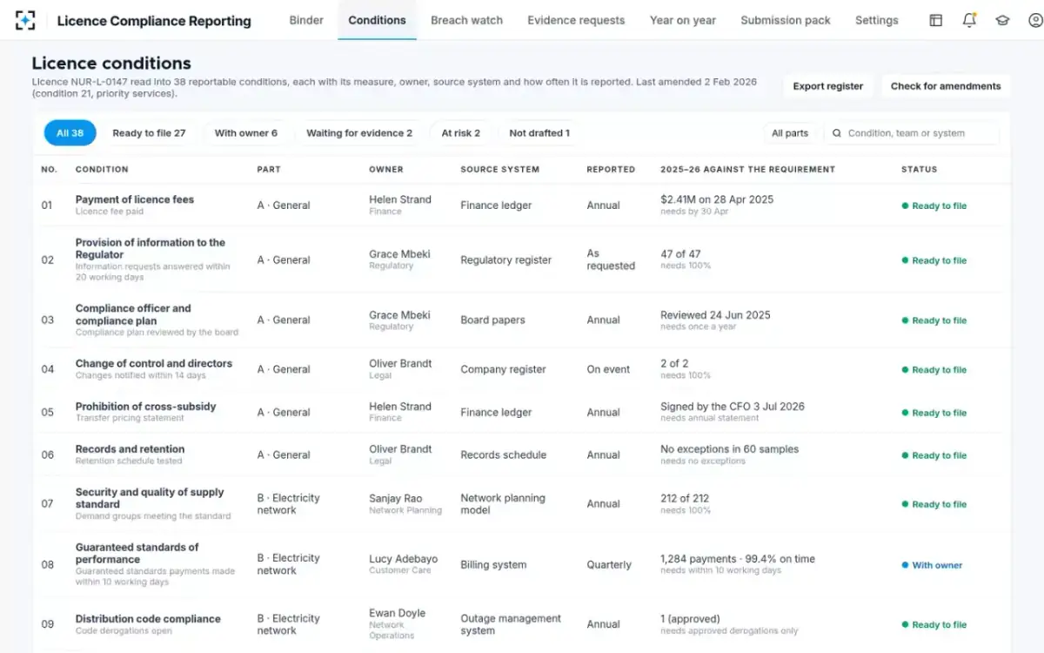Open Prohibition of cross-subsidy condition
Screen dimensions: 1044x653
point(145,406)
